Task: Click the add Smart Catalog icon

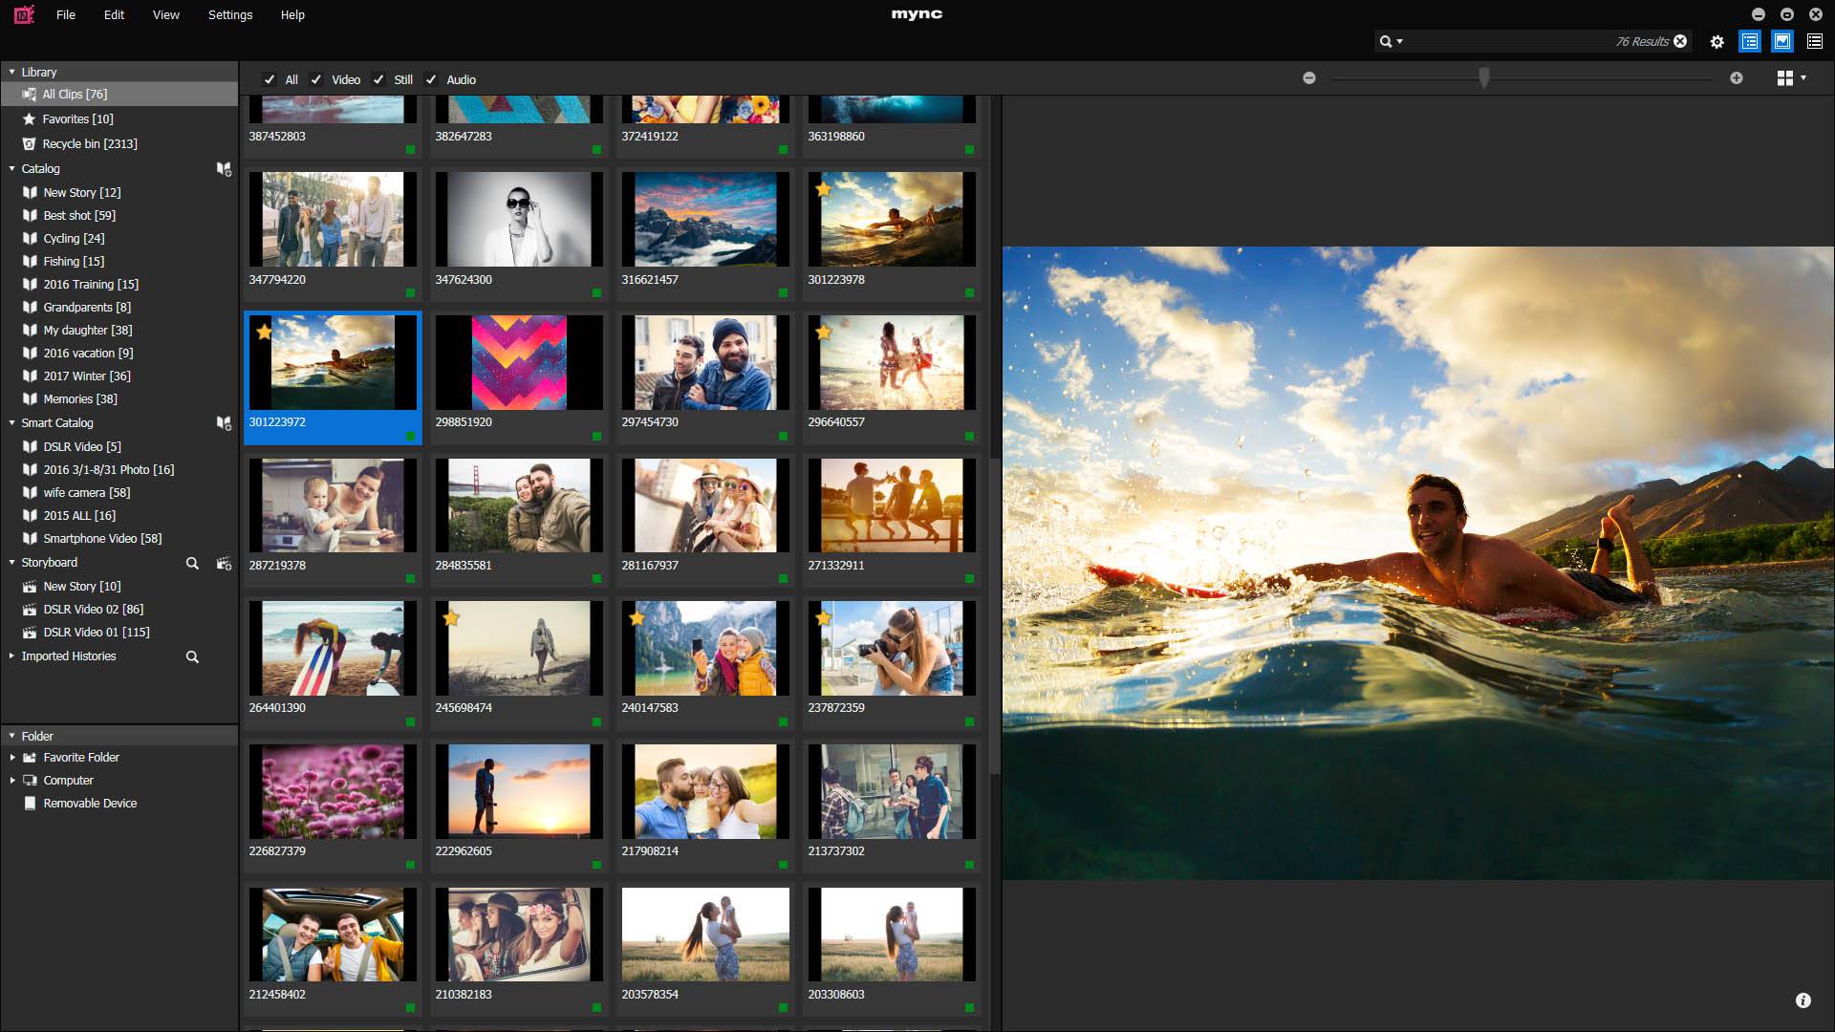Action: pos(224,423)
